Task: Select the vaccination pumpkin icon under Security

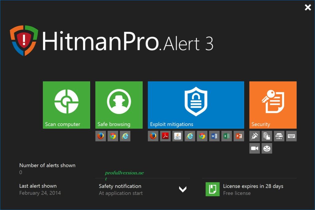Action: coord(267,148)
